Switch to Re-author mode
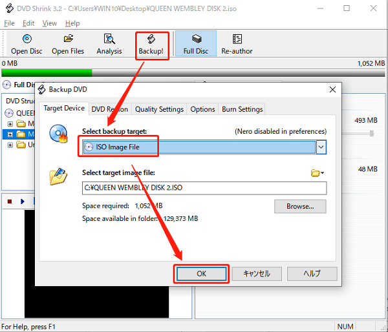 tap(237, 44)
